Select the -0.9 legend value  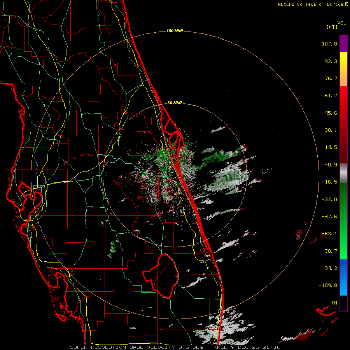[331, 165]
